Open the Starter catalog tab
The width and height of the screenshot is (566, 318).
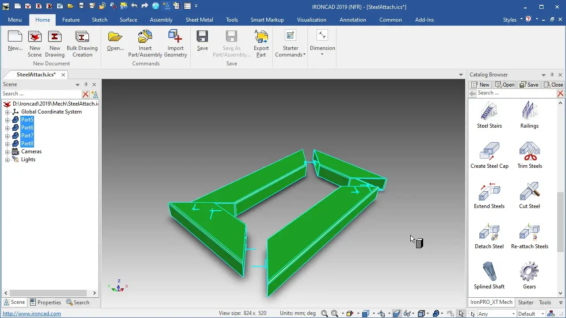pyautogui.click(x=526, y=303)
